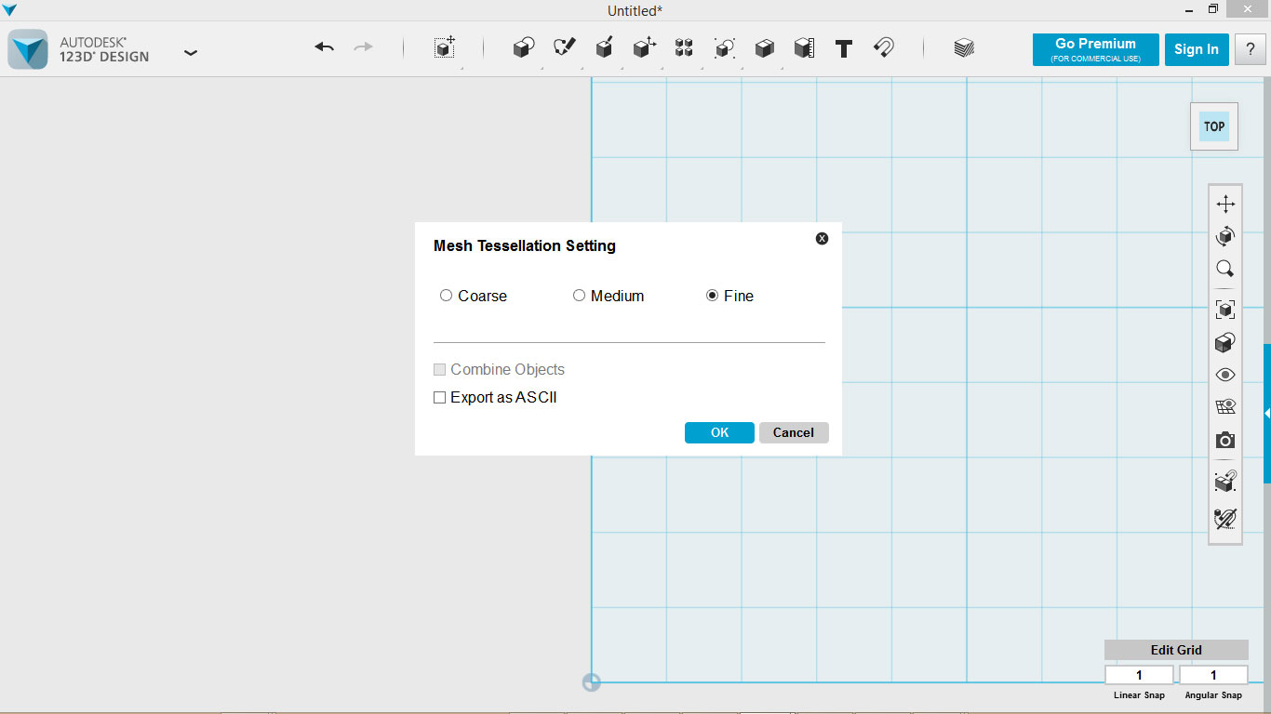
Task: Open the Sketch tool menu
Action: tap(565, 47)
